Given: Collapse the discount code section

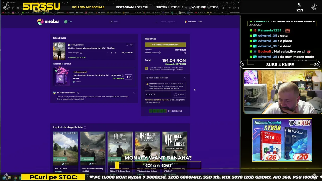Looking at the screenshot, I should pyautogui.click(x=184, y=78).
